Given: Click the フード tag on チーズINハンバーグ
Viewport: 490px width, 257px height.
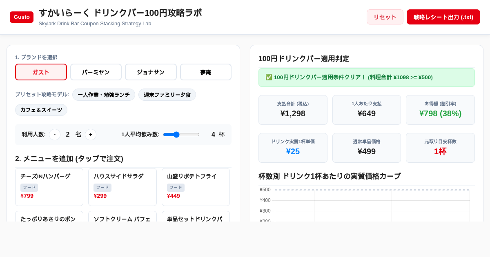Looking at the screenshot, I should pyautogui.click(x=29, y=188).
